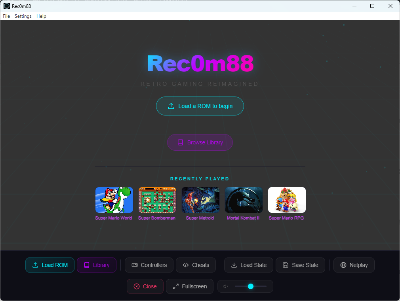400x301 pixels.
Task: Open the Settings menu
Action: click(23, 16)
